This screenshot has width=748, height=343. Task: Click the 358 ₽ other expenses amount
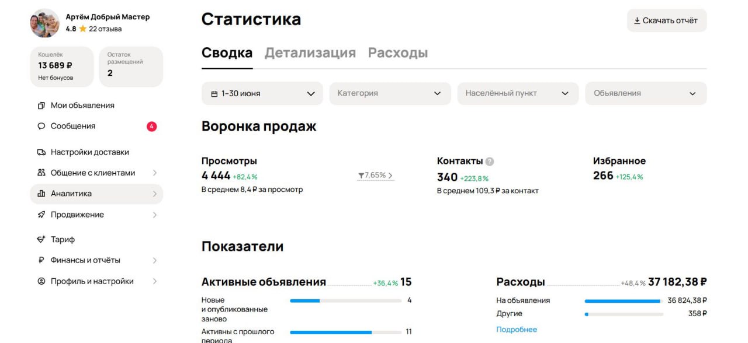coord(698,314)
